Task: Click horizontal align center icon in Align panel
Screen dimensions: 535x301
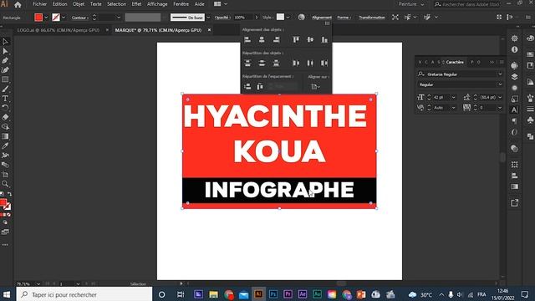Action: coord(262,40)
